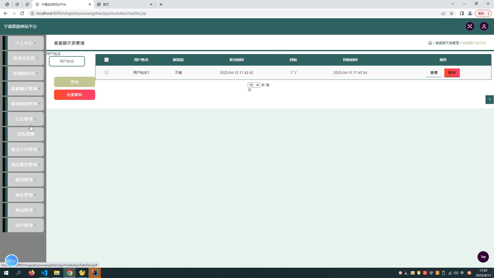This screenshot has height=278, width=494.
Task: Open Visual Studio Code from taskbar
Action: coord(44,273)
